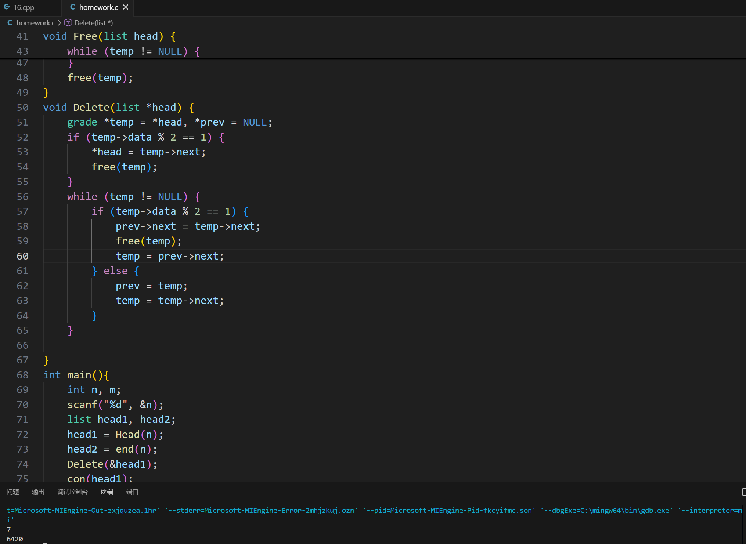The image size is (746, 544).
Task: Click the C++ icon on the 16.cpp tab
Action: coord(7,7)
